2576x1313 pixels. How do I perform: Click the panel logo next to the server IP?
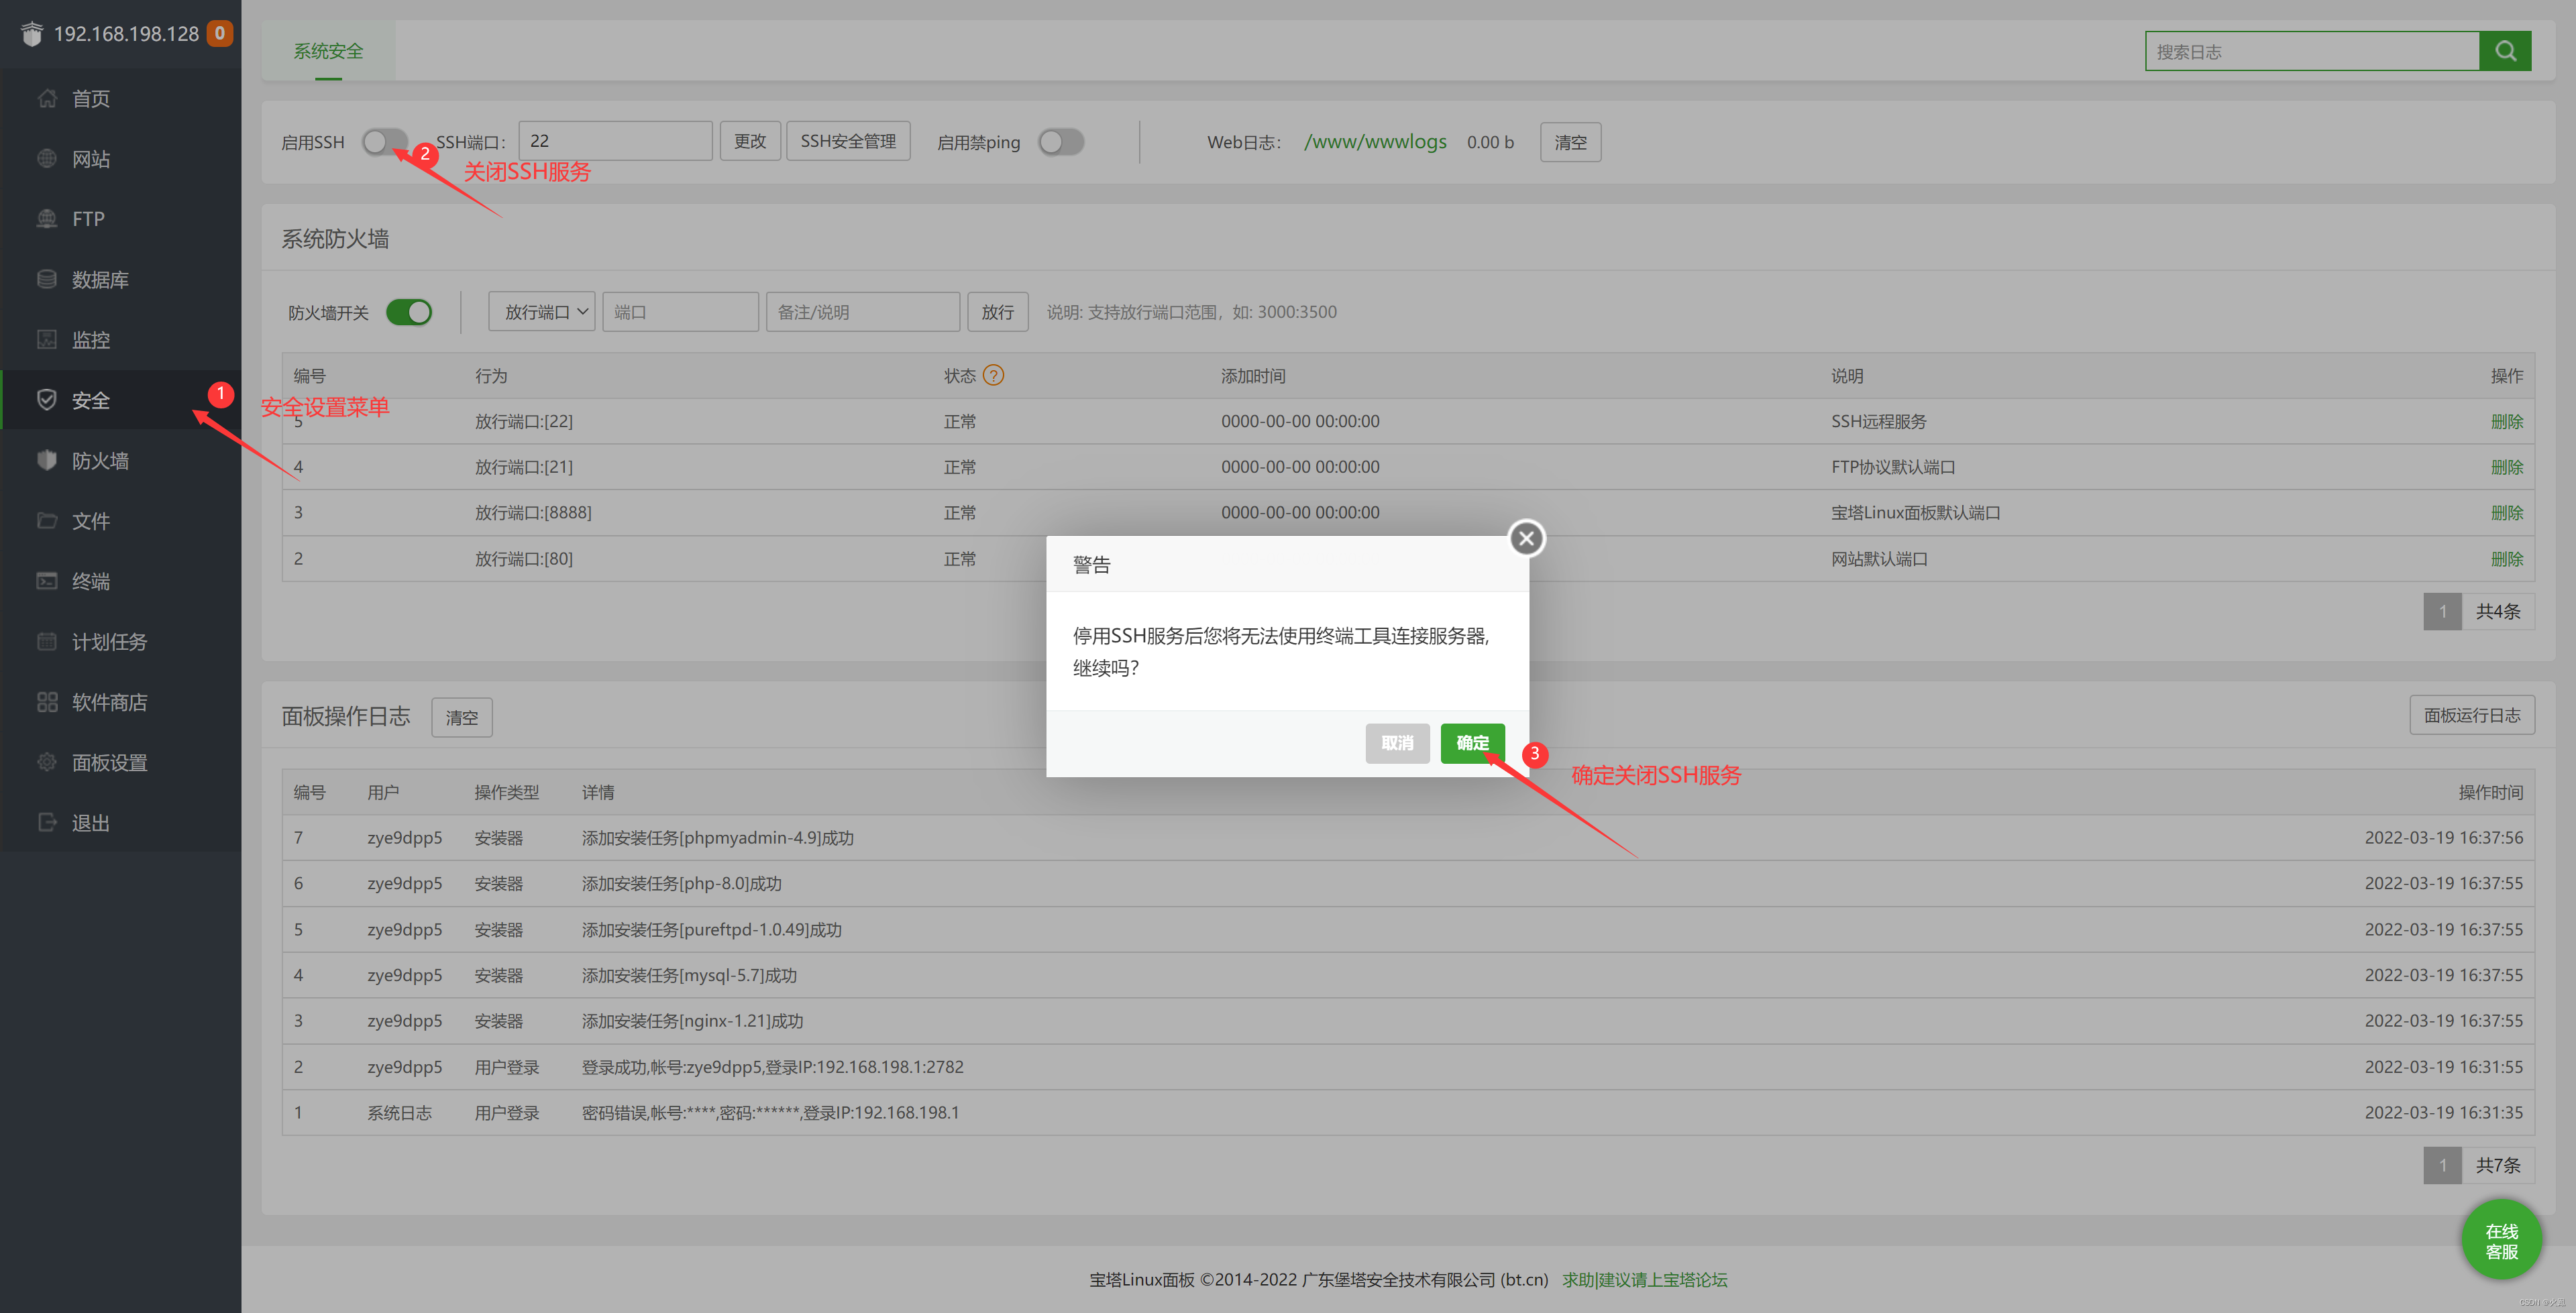point(31,34)
